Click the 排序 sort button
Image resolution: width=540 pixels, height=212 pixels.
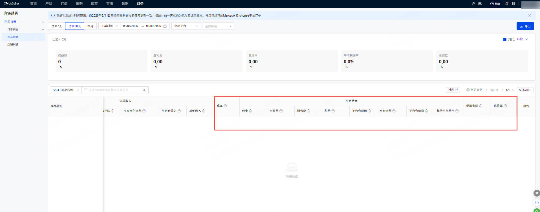pyautogui.click(x=453, y=90)
